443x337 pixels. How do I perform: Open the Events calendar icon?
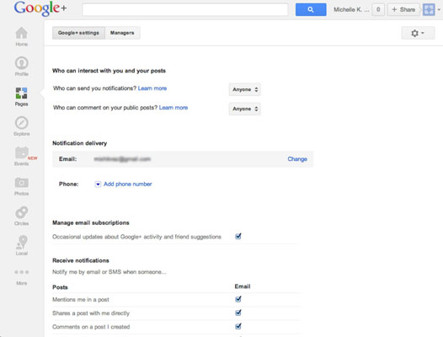(x=21, y=153)
